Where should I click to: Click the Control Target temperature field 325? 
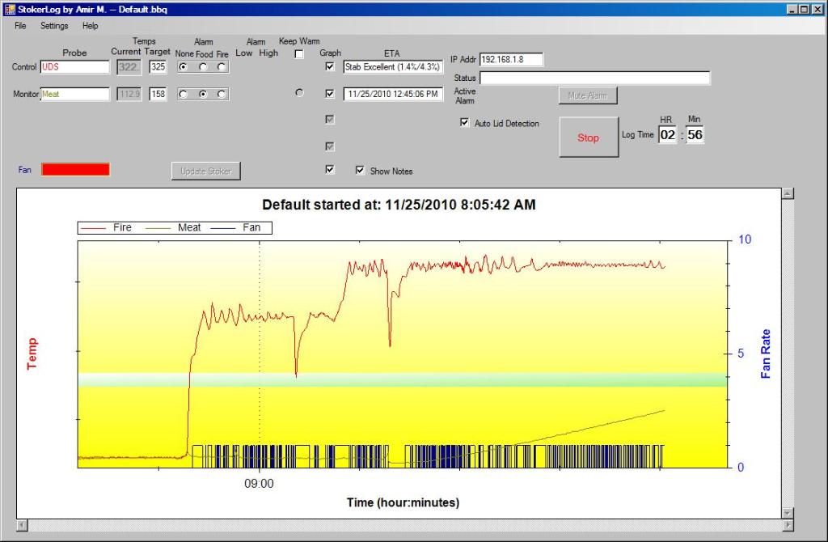[158, 67]
